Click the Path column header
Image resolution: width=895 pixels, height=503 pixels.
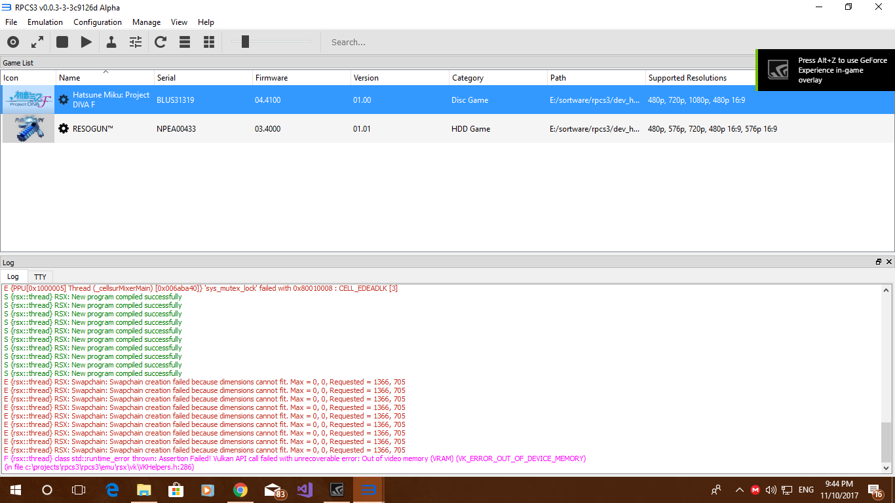tap(596, 77)
